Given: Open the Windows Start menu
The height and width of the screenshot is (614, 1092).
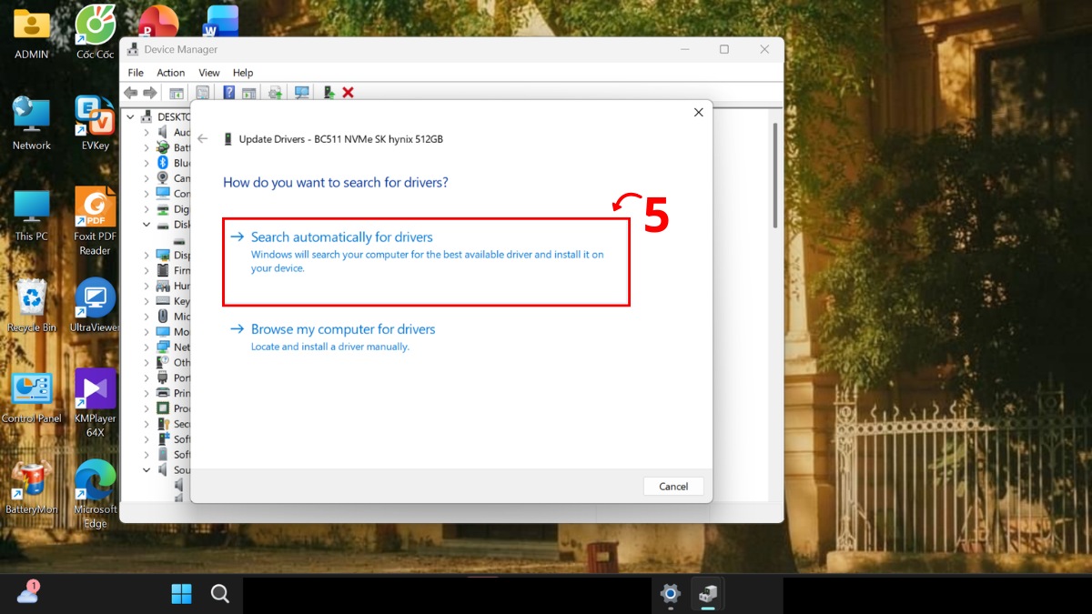Looking at the screenshot, I should [182, 594].
